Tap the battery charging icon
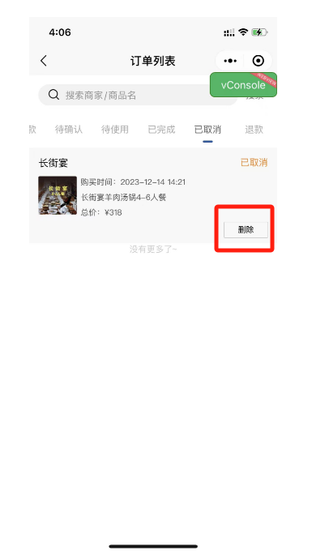Viewport: 329px width, 555px height. point(259,32)
